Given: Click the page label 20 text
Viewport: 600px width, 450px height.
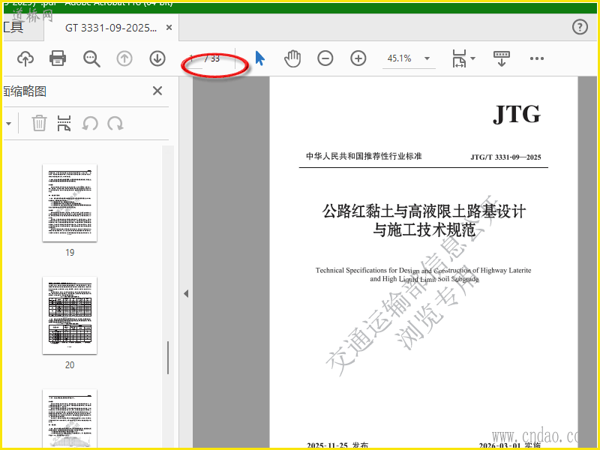Looking at the screenshot, I should pyautogui.click(x=70, y=365).
